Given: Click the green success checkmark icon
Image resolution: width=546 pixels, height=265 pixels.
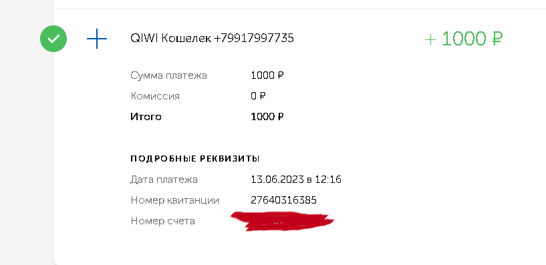Looking at the screenshot, I should pos(53,39).
